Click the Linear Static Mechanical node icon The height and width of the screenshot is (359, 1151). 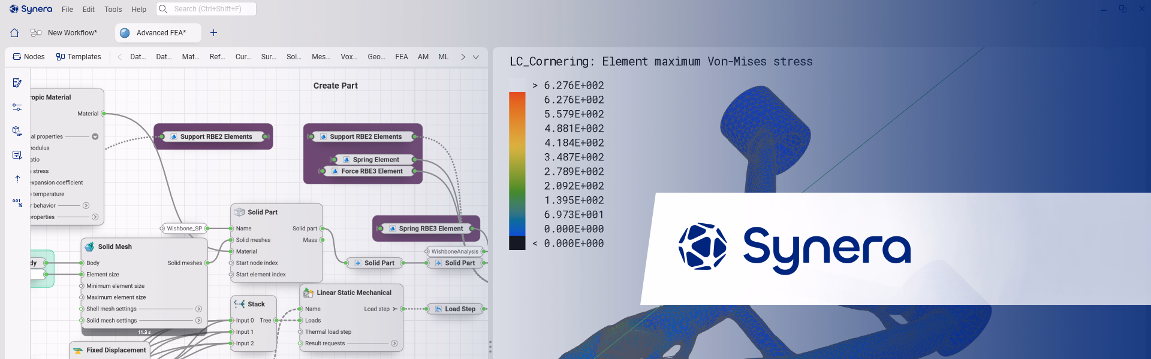308,293
